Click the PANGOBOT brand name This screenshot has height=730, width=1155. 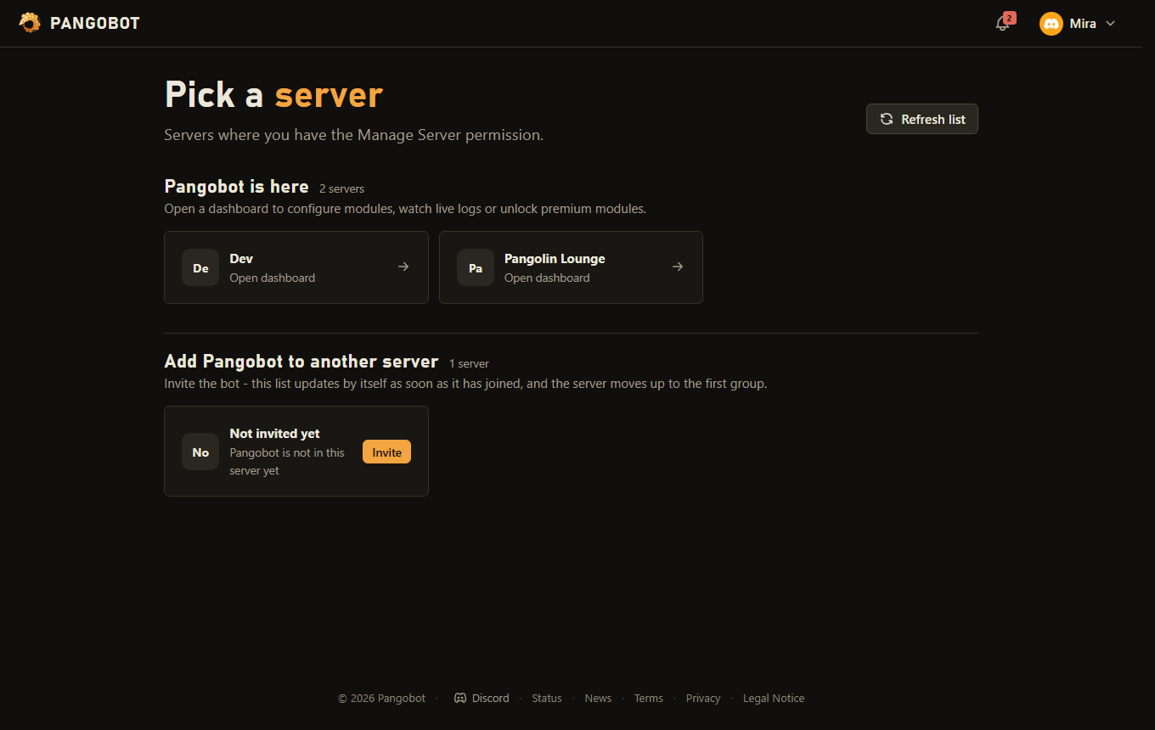tap(95, 24)
